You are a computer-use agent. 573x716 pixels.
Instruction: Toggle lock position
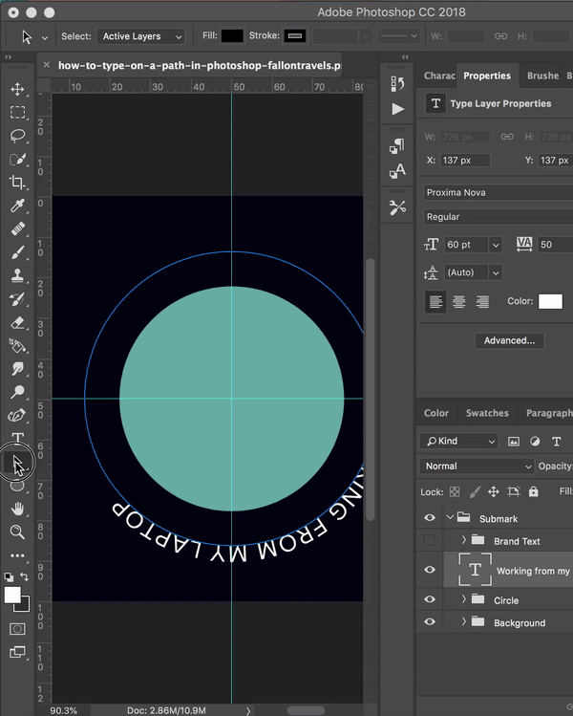pyautogui.click(x=494, y=491)
